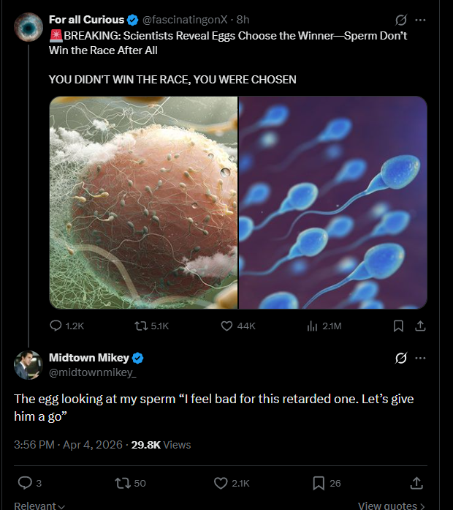
Task: Open the egg illustration image
Action: [x=143, y=203]
